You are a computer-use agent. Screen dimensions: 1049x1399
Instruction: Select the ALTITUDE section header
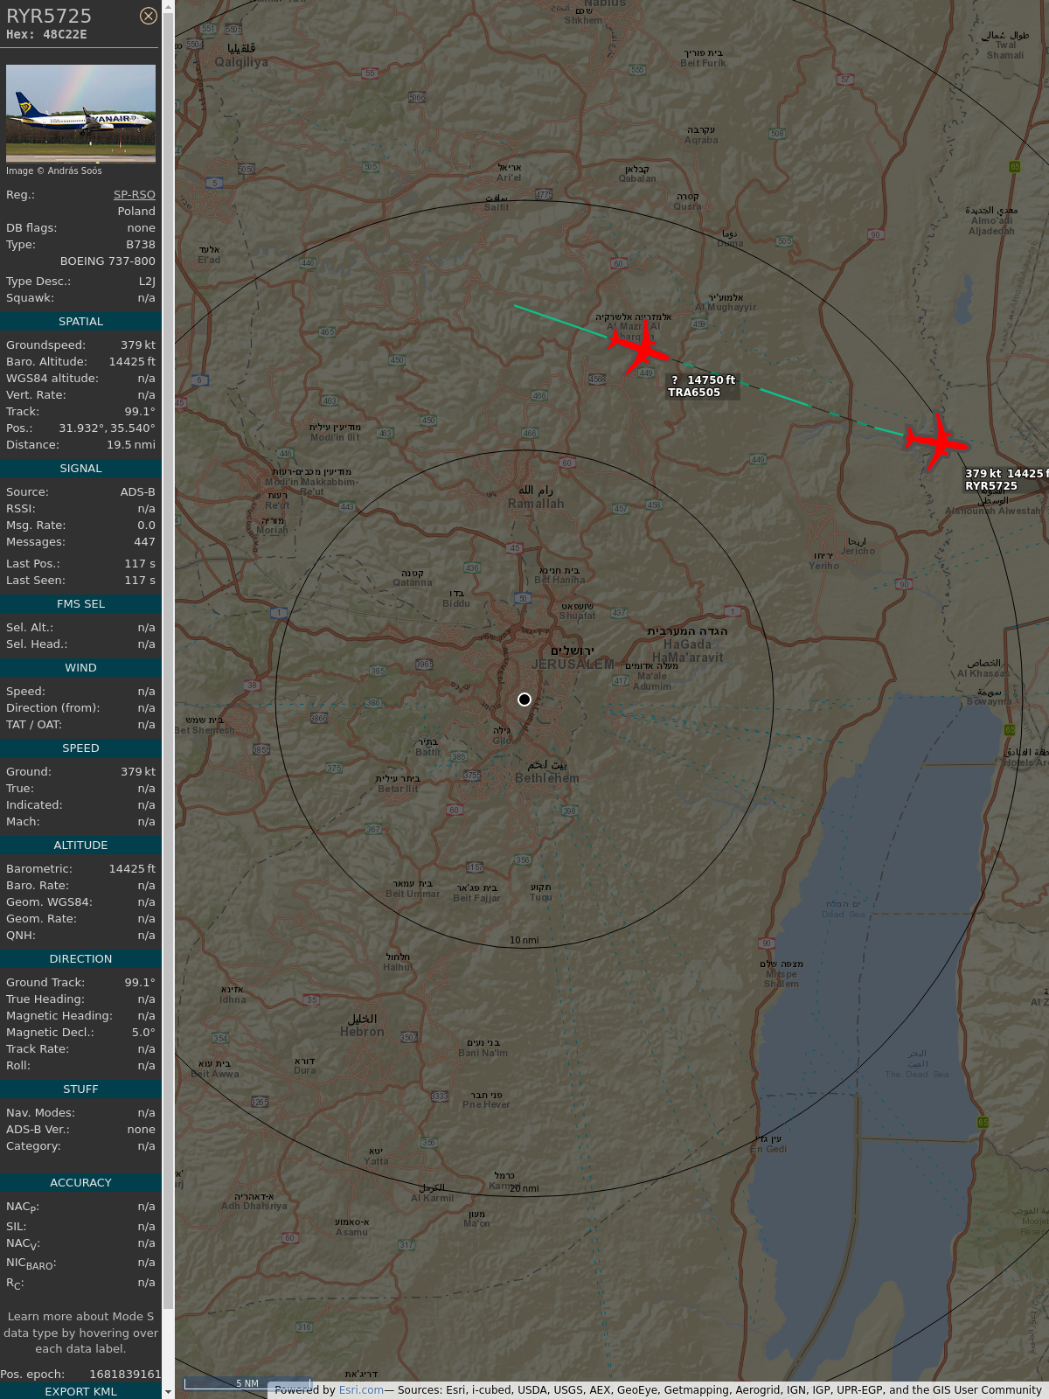(x=80, y=846)
